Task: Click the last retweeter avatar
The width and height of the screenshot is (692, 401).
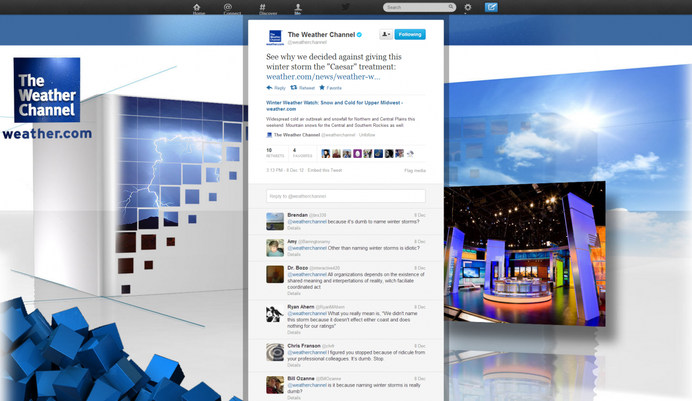Action: point(410,153)
